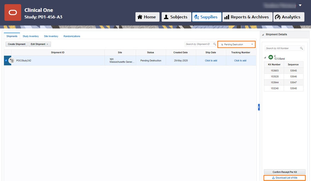
Task: Go to the Subjects page
Action: (176, 17)
